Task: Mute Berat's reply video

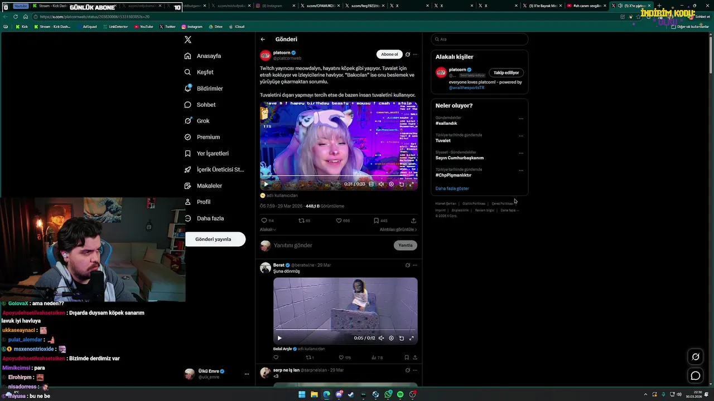Action: (x=381, y=338)
